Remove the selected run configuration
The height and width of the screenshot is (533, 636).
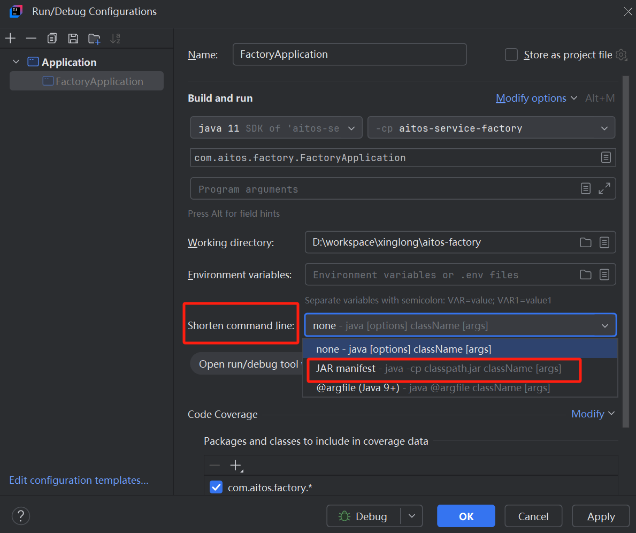31,38
